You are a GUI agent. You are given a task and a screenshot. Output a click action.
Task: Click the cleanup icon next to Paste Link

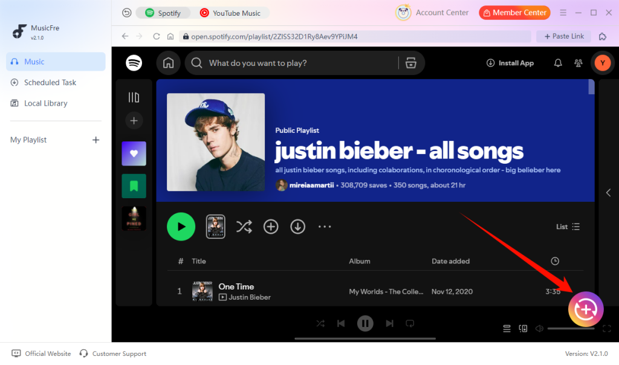click(603, 36)
